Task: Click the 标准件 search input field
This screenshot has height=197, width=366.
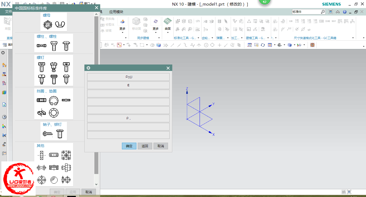Action: [306, 12]
